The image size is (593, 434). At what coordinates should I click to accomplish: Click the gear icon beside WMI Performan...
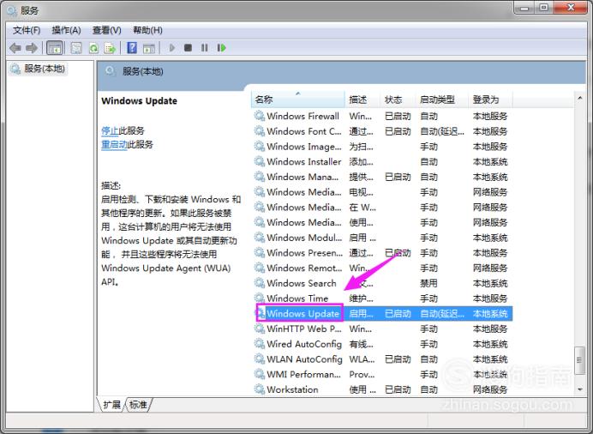point(260,374)
